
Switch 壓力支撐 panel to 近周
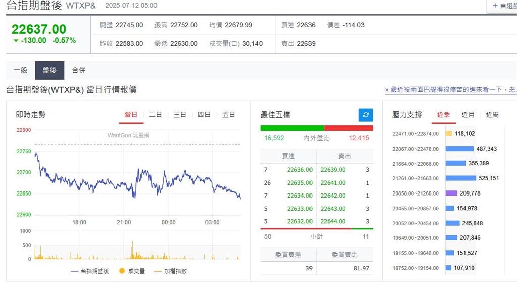click(x=492, y=115)
